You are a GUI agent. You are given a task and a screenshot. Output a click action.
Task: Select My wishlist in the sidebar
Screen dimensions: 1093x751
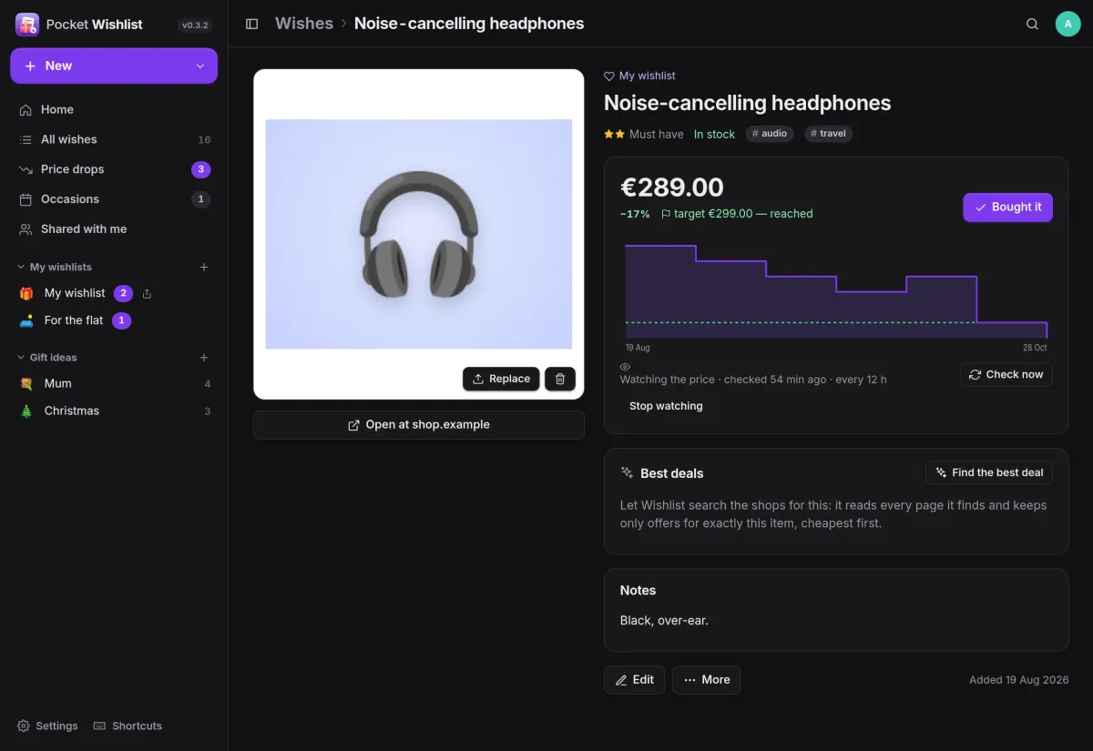(75, 293)
